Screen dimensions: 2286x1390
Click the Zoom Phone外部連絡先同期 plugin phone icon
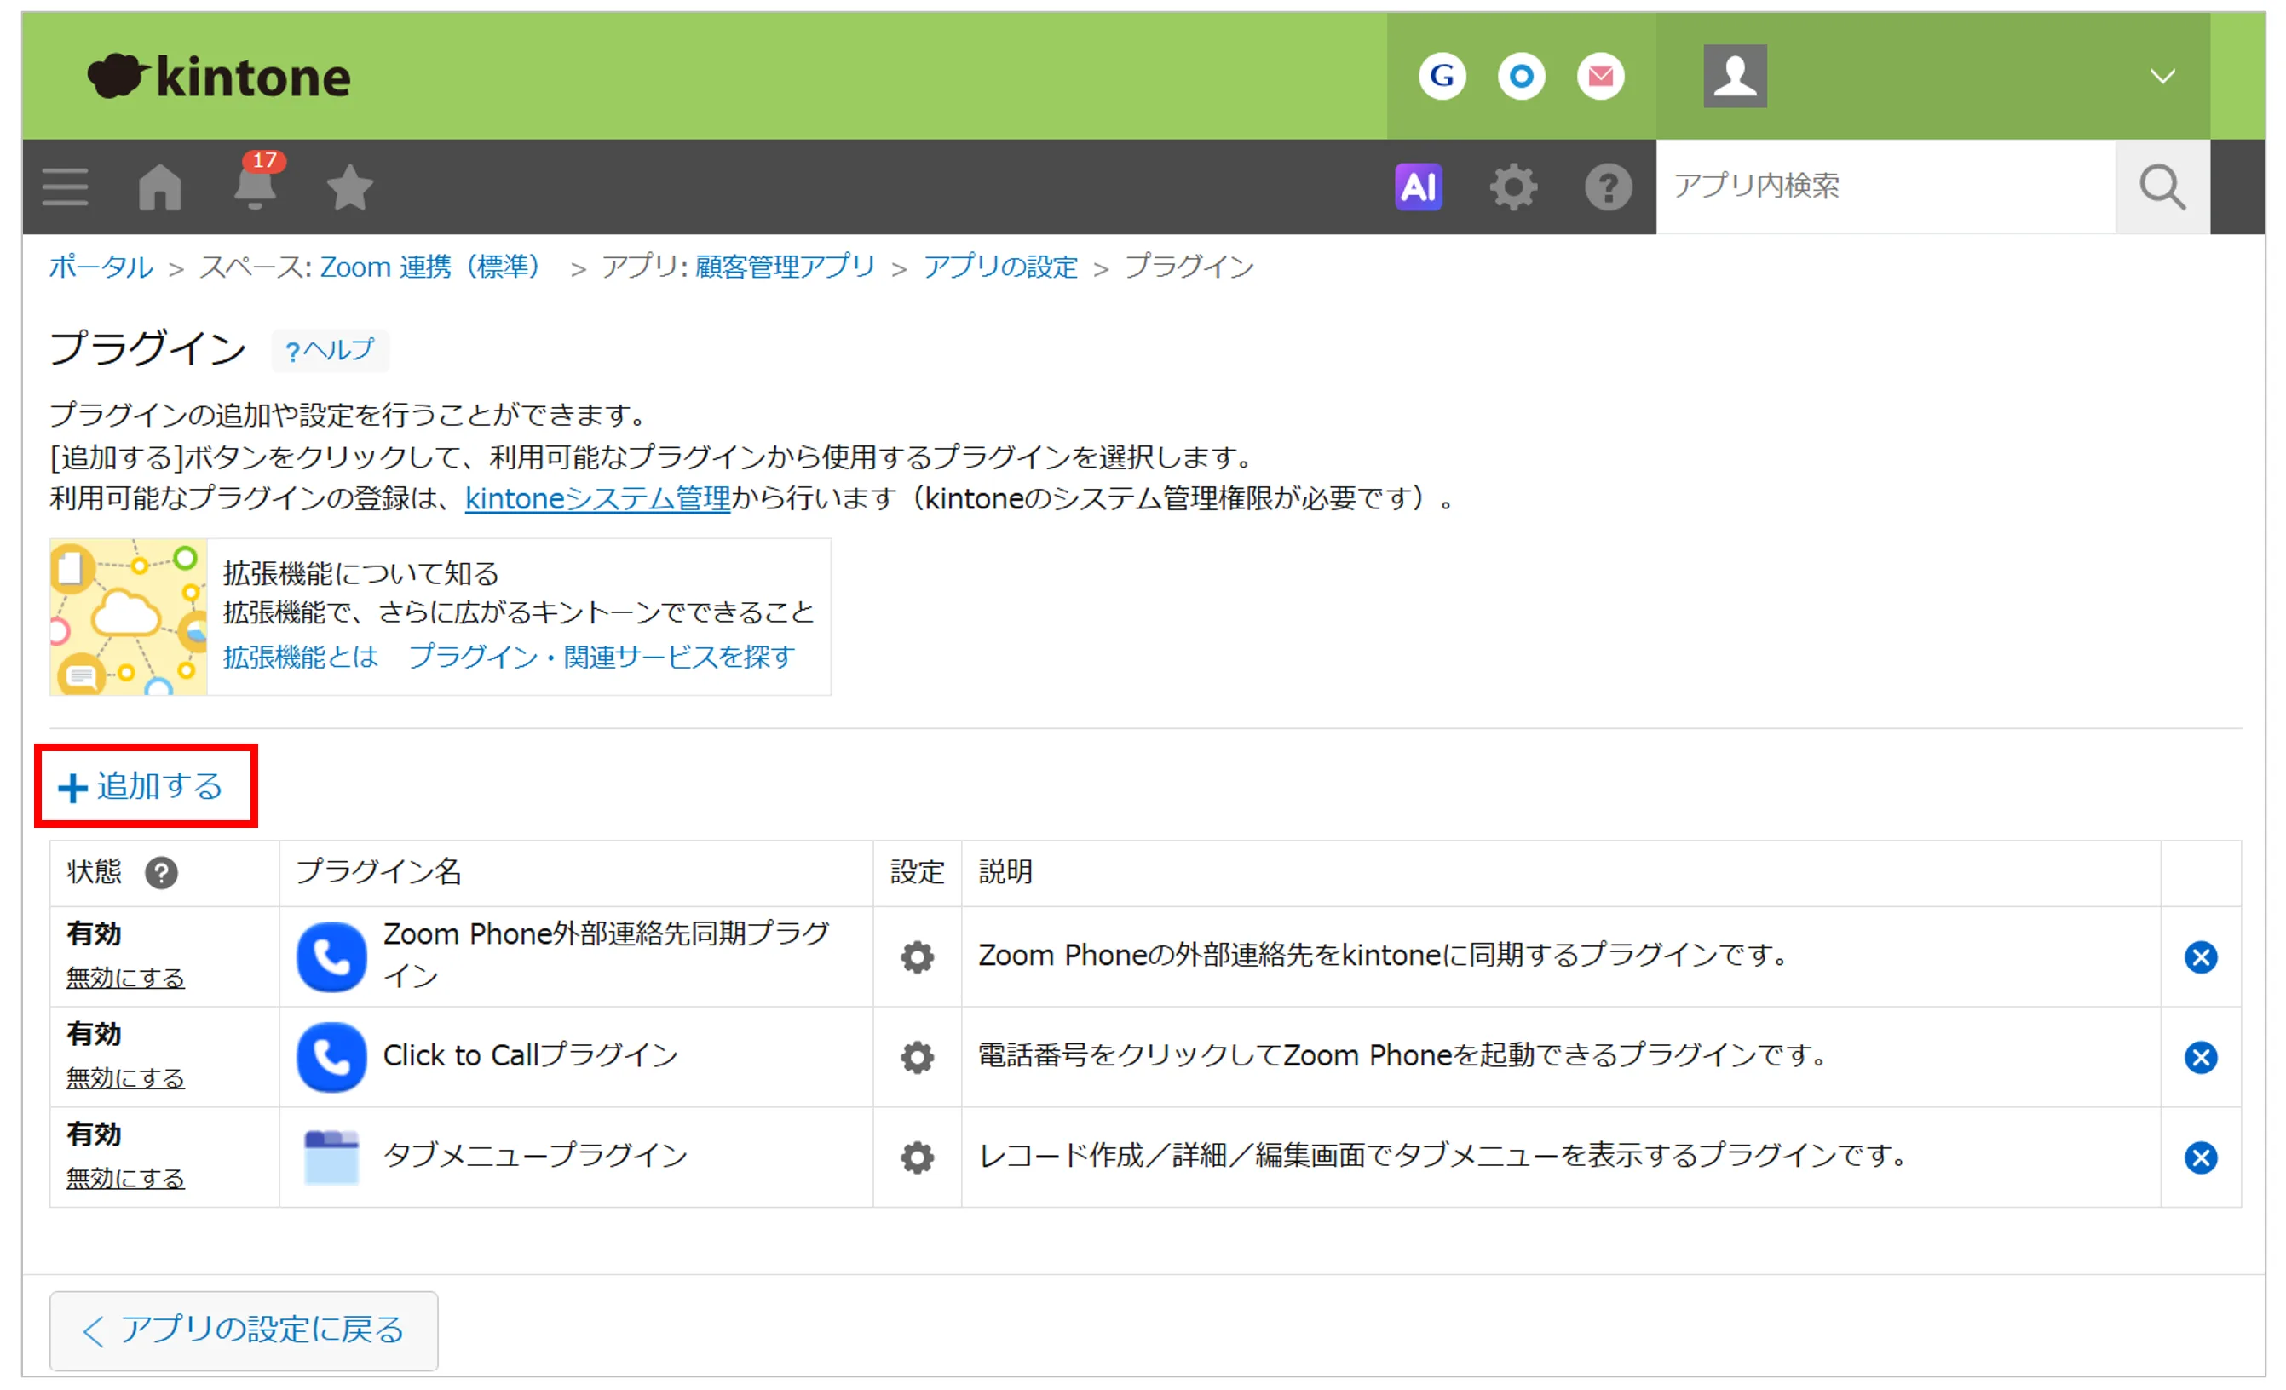point(331,957)
